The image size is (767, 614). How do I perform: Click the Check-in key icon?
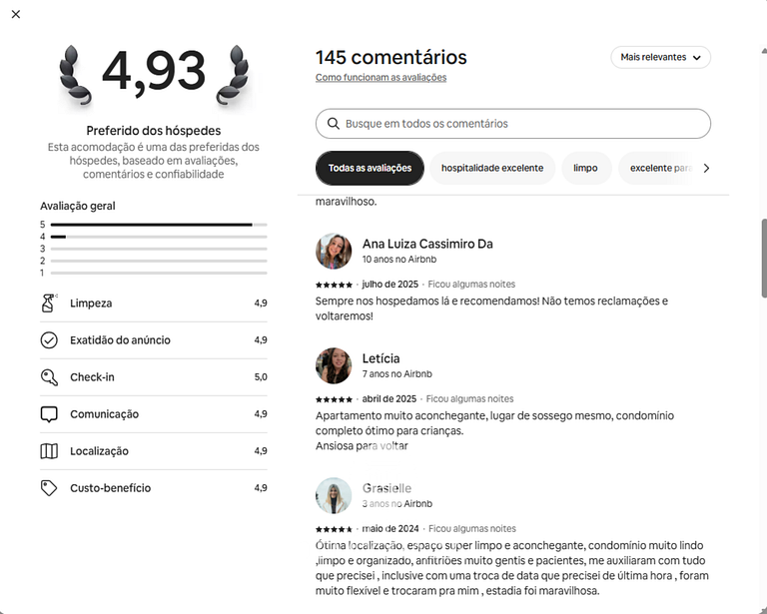coord(49,377)
